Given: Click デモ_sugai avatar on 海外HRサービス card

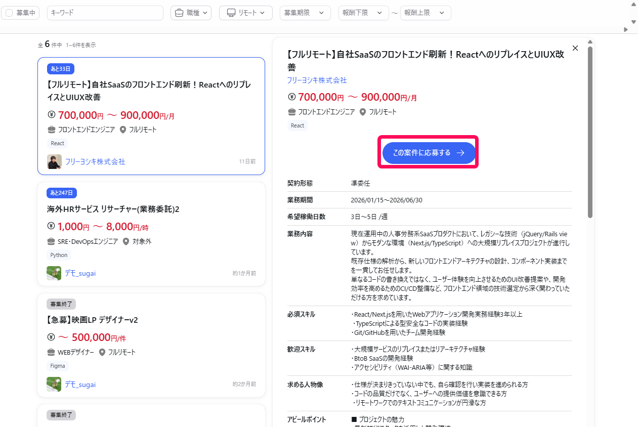Looking at the screenshot, I should click(54, 273).
